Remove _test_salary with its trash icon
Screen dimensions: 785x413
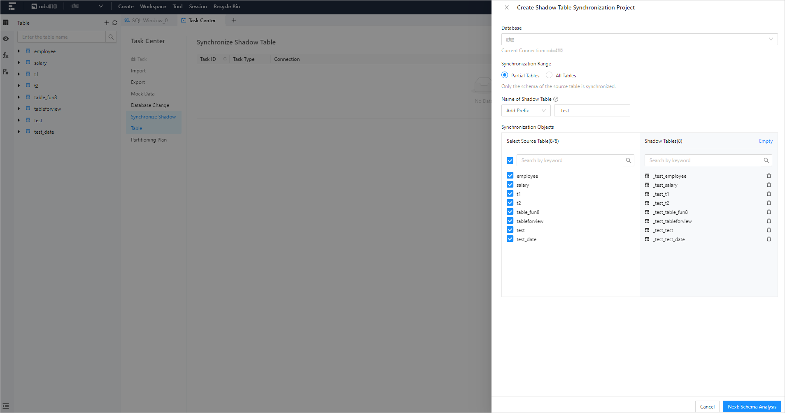(769, 185)
